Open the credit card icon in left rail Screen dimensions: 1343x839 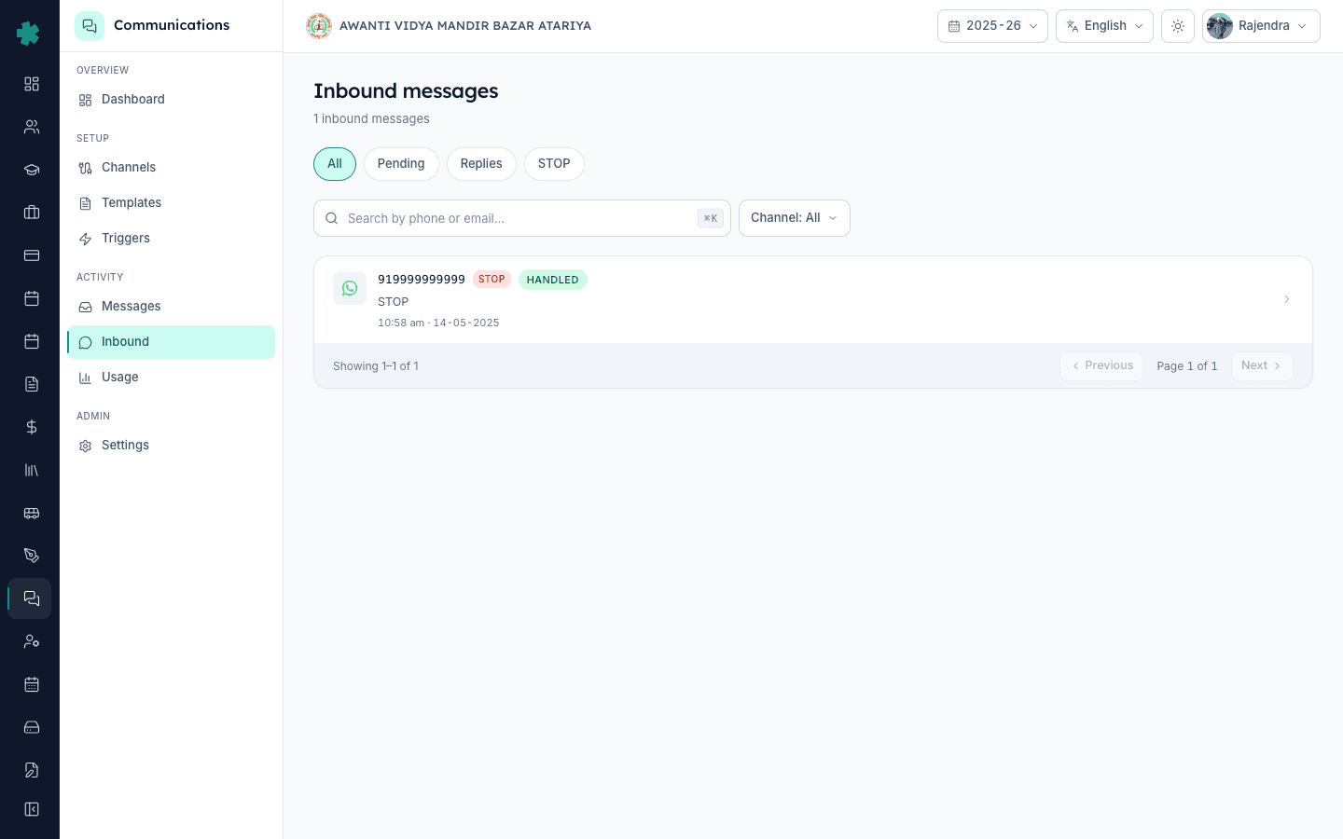point(32,255)
